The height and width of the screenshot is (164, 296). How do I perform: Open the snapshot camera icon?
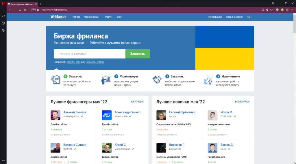(x=263, y=10)
